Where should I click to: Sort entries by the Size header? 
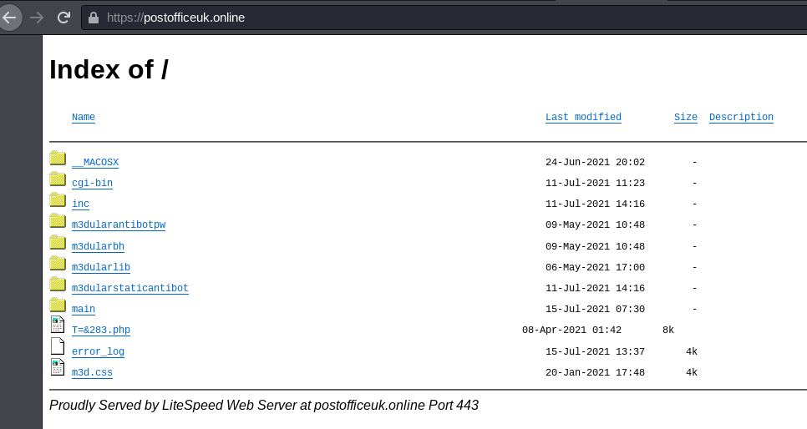point(685,118)
